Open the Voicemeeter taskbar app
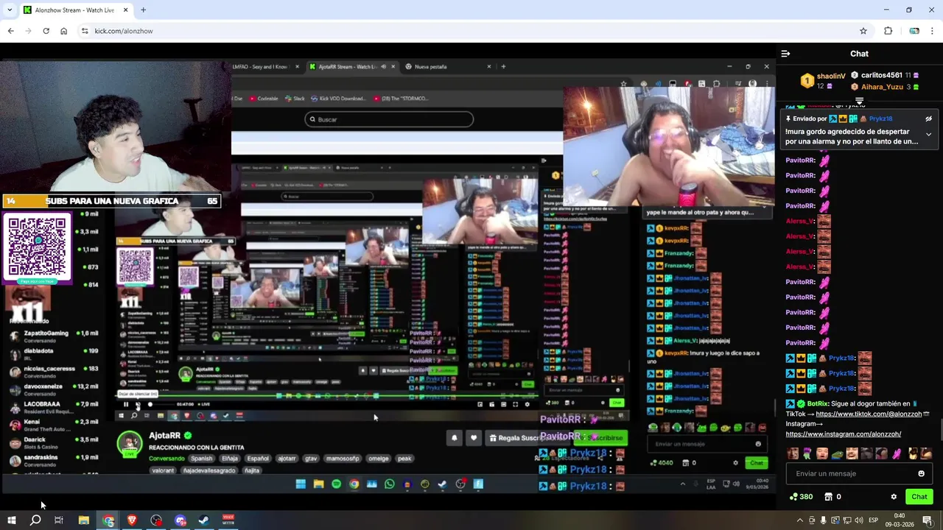The image size is (943, 530). point(228,520)
